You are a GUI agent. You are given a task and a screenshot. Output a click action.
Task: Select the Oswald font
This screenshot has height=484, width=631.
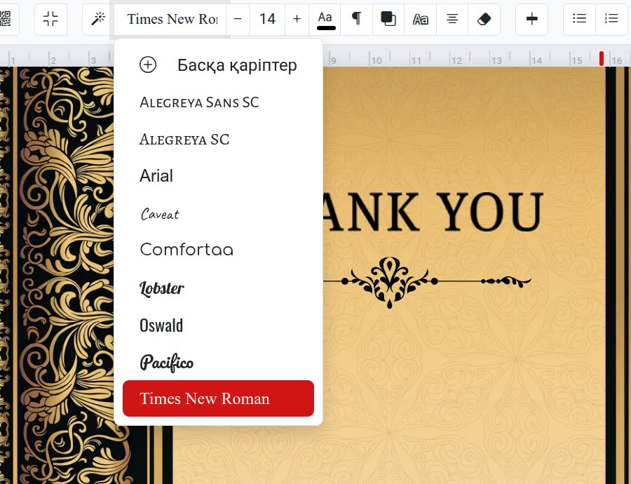[219, 325]
